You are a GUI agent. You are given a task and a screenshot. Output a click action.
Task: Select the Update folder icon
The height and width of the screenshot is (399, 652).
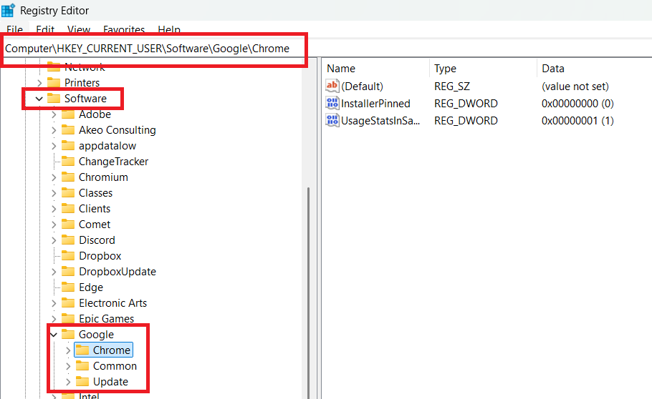82,382
